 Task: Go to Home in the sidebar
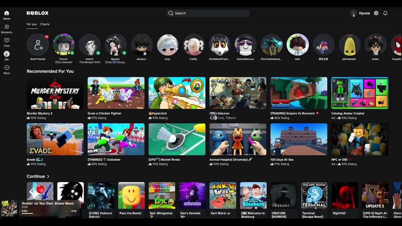[7, 15]
